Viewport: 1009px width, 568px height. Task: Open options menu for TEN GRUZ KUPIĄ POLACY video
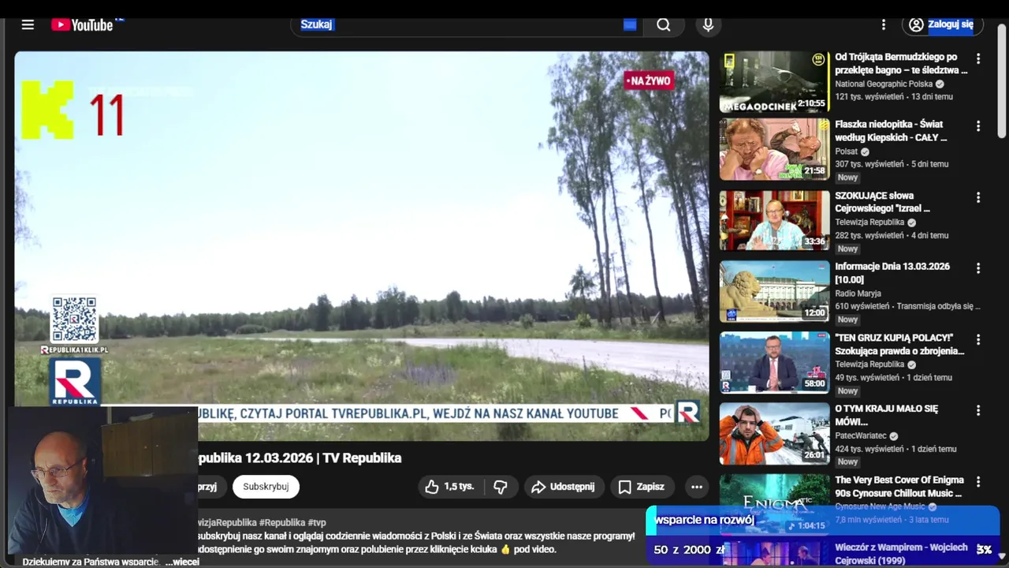pyautogui.click(x=978, y=339)
